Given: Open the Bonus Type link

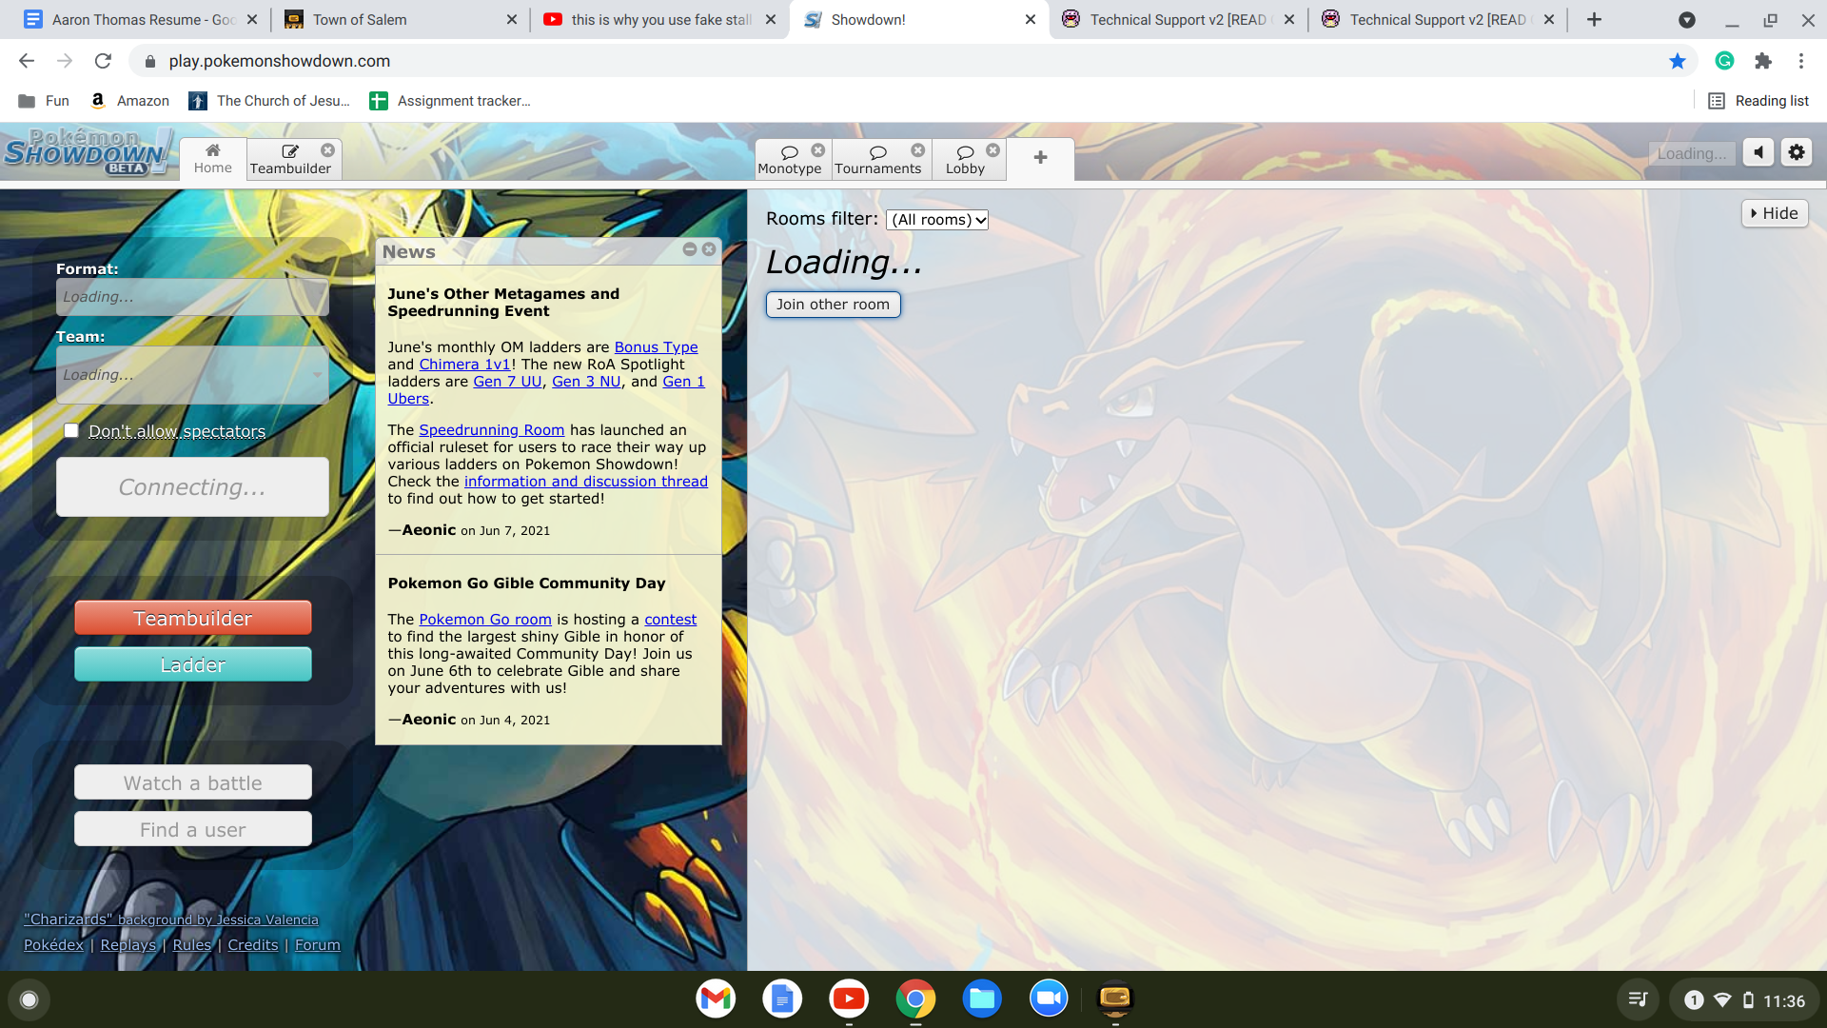Looking at the screenshot, I should click(x=656, y=347).
